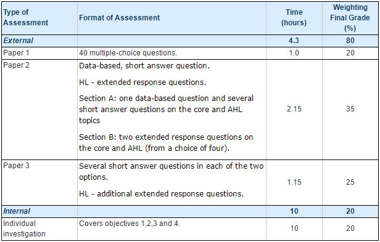
Task: Click Paper 1 time value 1.0
Action: coord(294,53)
